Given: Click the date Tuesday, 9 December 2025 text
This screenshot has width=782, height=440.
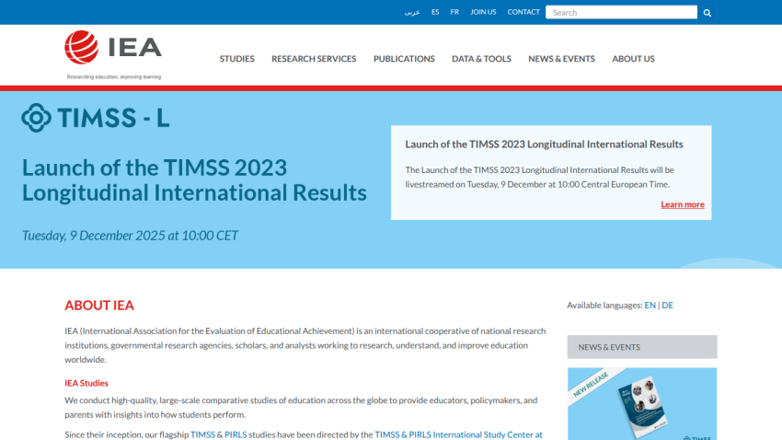Looking at the screenshot, I should 130,236.
